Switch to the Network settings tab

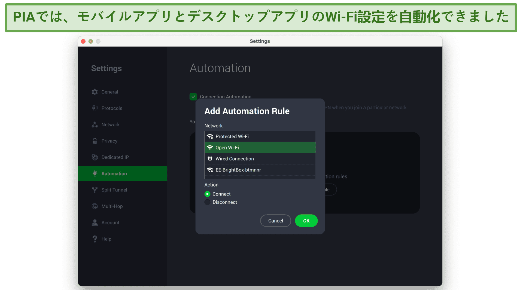(x=123, y=125)
